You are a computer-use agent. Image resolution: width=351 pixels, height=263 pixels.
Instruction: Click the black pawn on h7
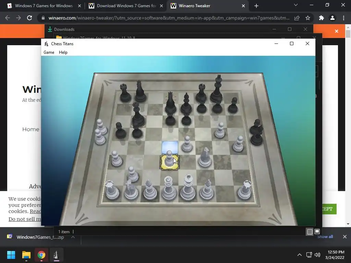pos(233,105)
